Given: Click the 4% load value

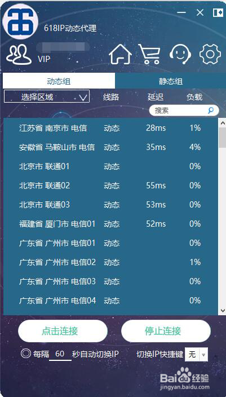Looking at the screenshot, I should (195, 147).
